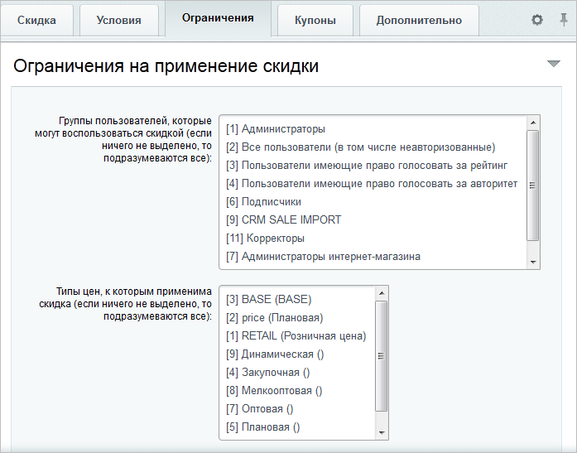Switch to the Скидка tab

click(36, 21)
